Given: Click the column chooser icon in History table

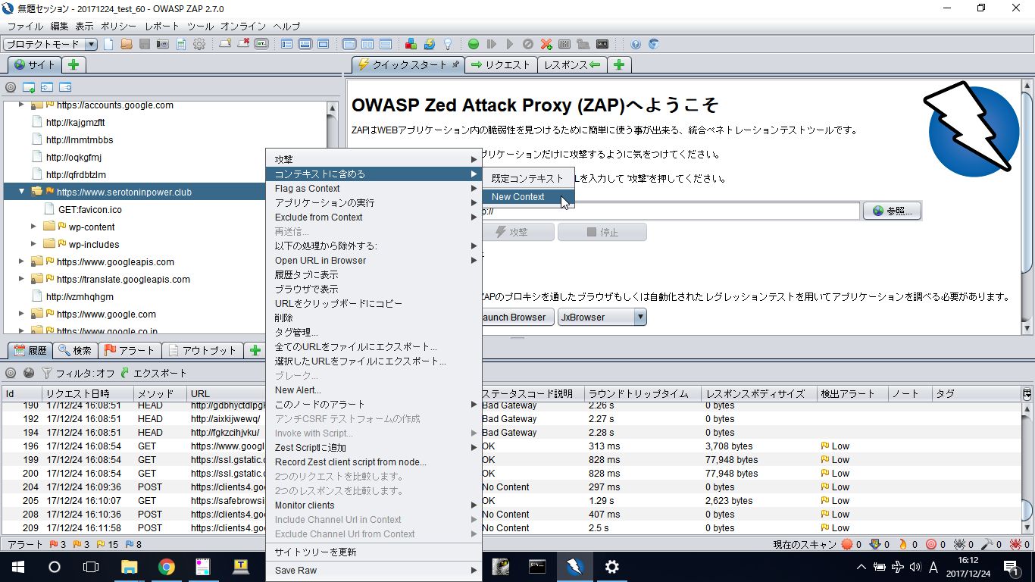Looking at the screenshot, I should pos(1027,393).
